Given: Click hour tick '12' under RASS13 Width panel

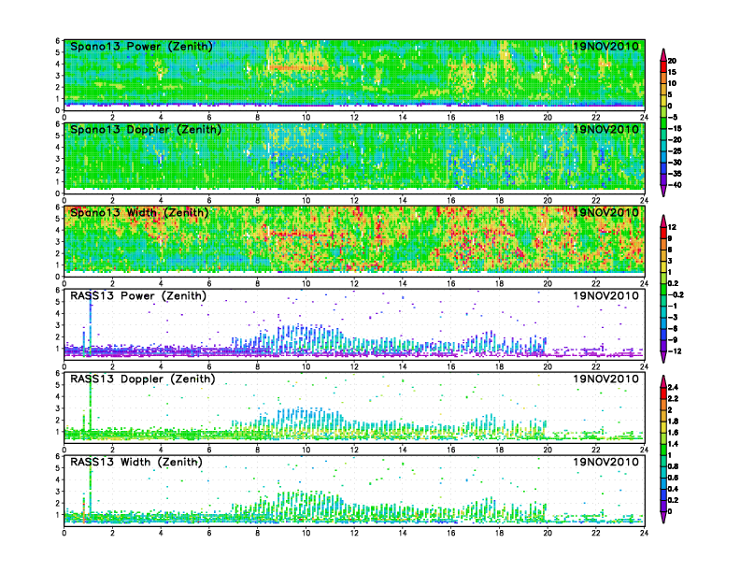Looking at the screenshot, I should pos(354,533).
